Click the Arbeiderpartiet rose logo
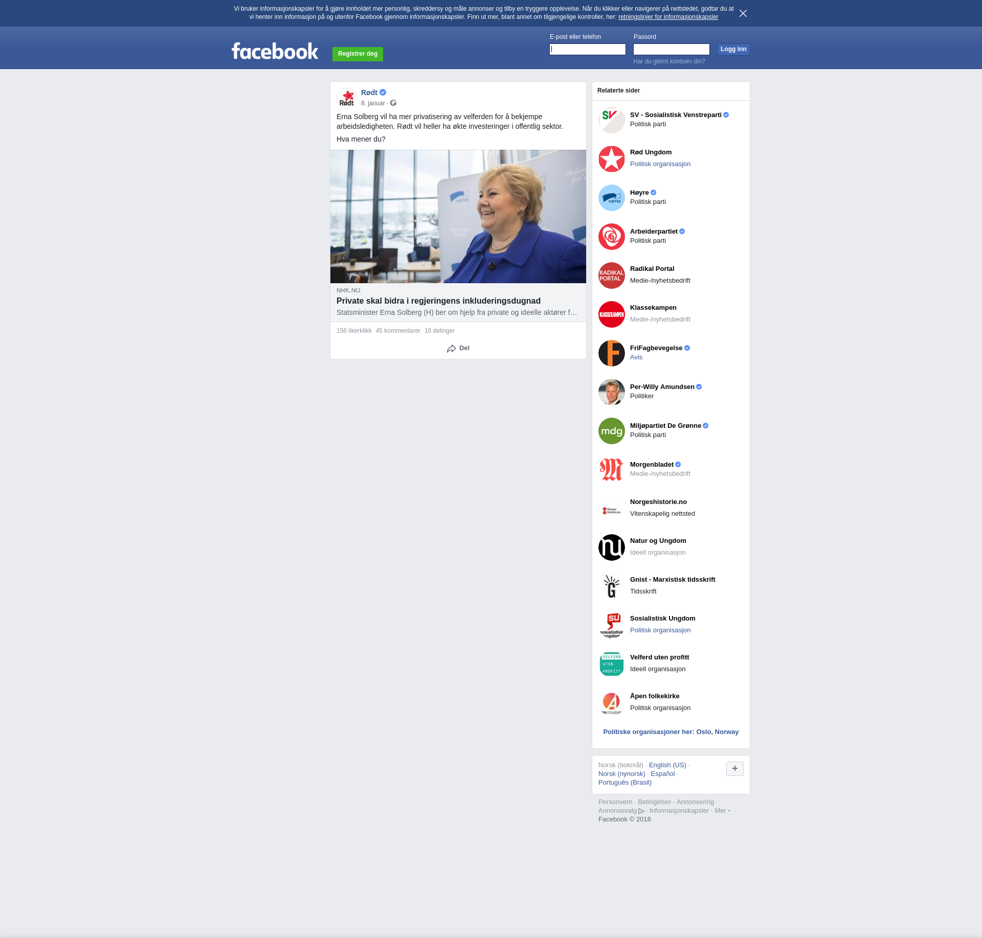982x938 pixels. click(612, 237)
